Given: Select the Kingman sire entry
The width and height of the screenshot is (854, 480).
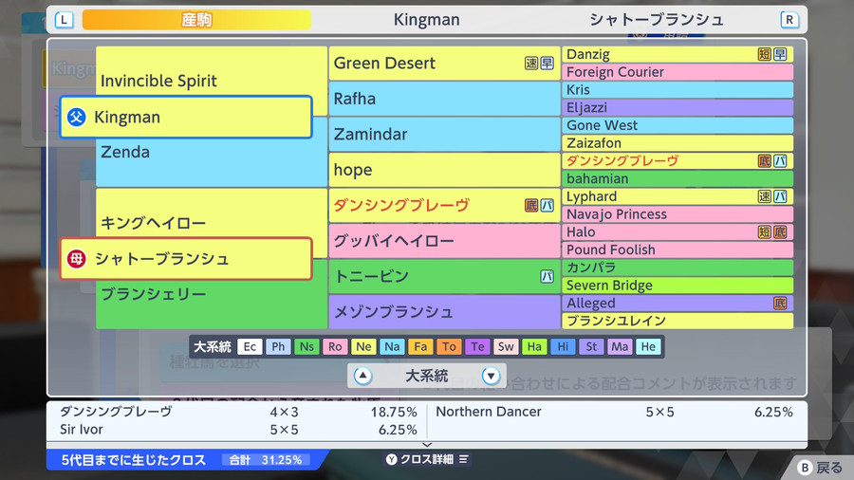Looking at the screenshot, I should coord(186,117).
